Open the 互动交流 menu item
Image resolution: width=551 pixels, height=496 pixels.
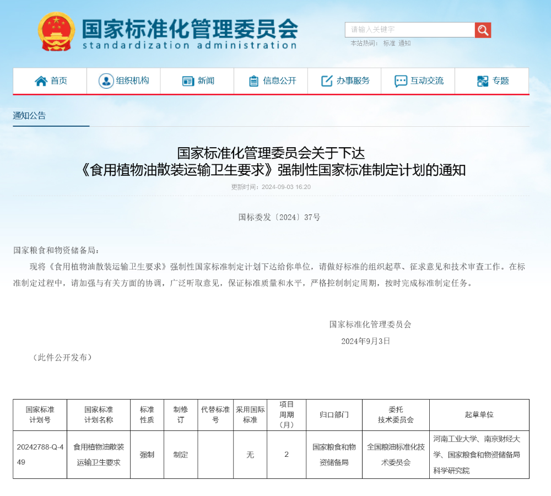point(418,81)
